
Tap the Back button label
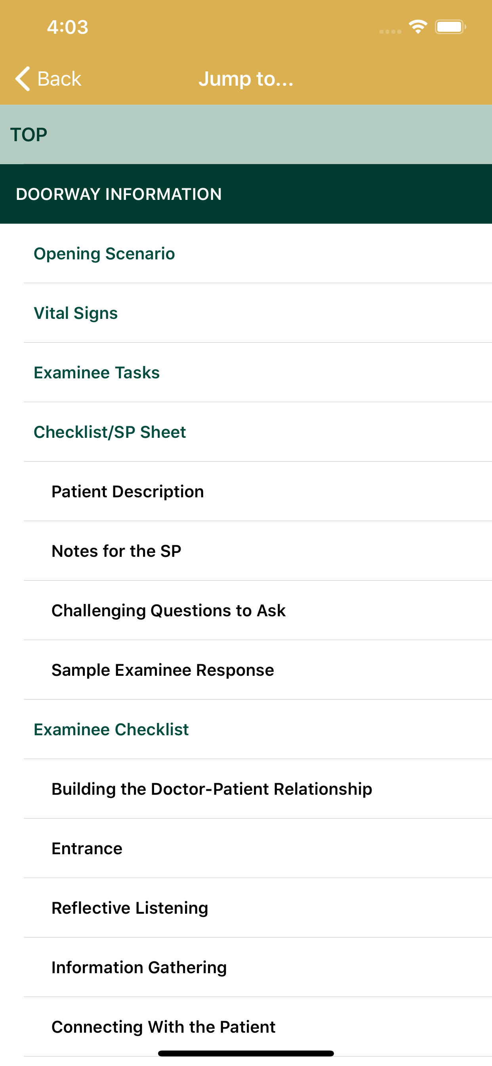point(59,79)
